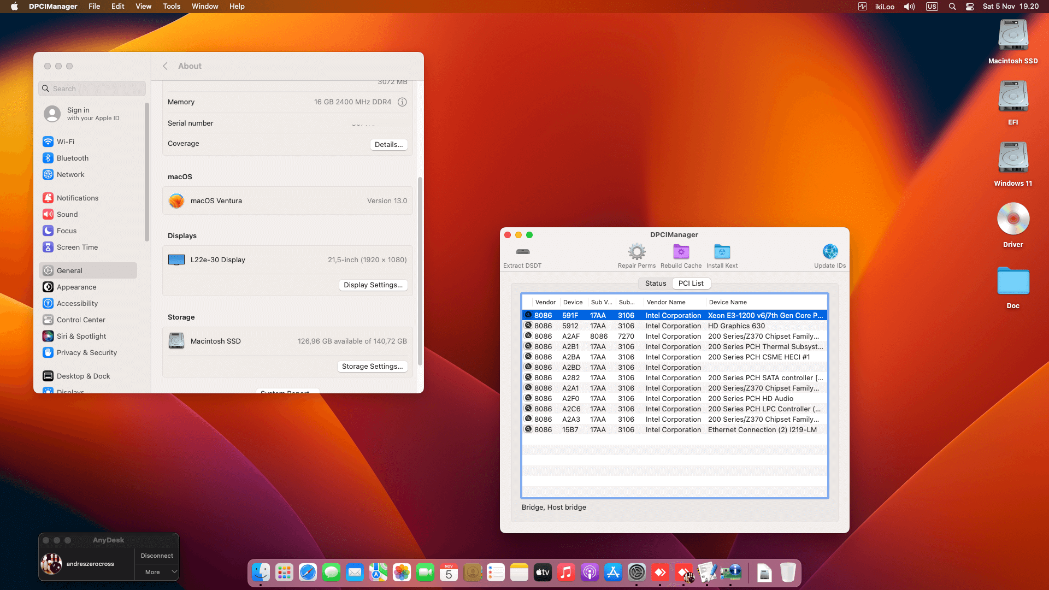Open the Tools menu in the menu bar
The width and height of the screenshot is (1049, 590).
click(x=171, y=6)
